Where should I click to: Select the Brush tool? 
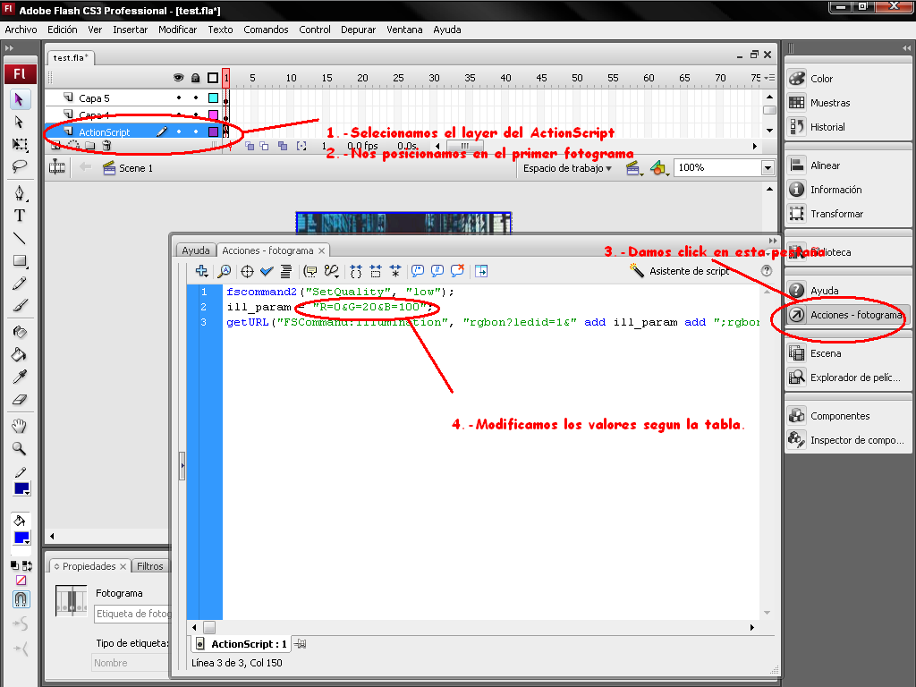point(20,306)
